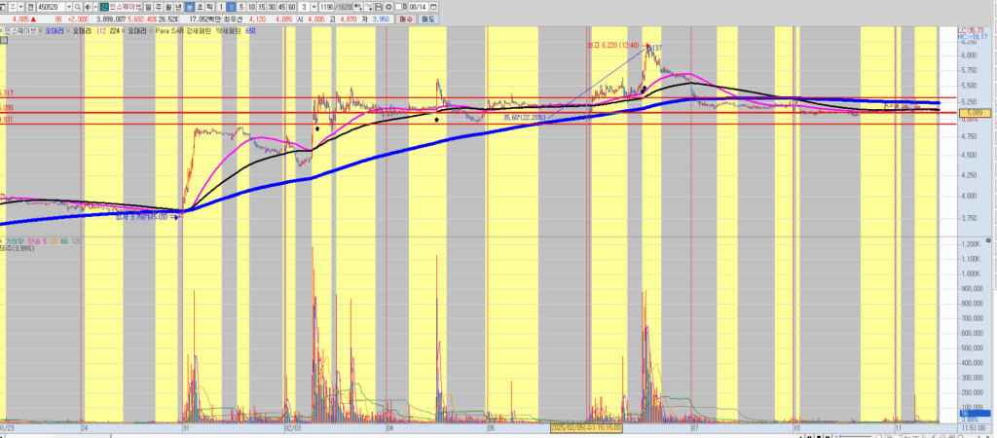Click the stock name 인스웨이브
Viewport: 997px width, 438px height.
(126, 7)
